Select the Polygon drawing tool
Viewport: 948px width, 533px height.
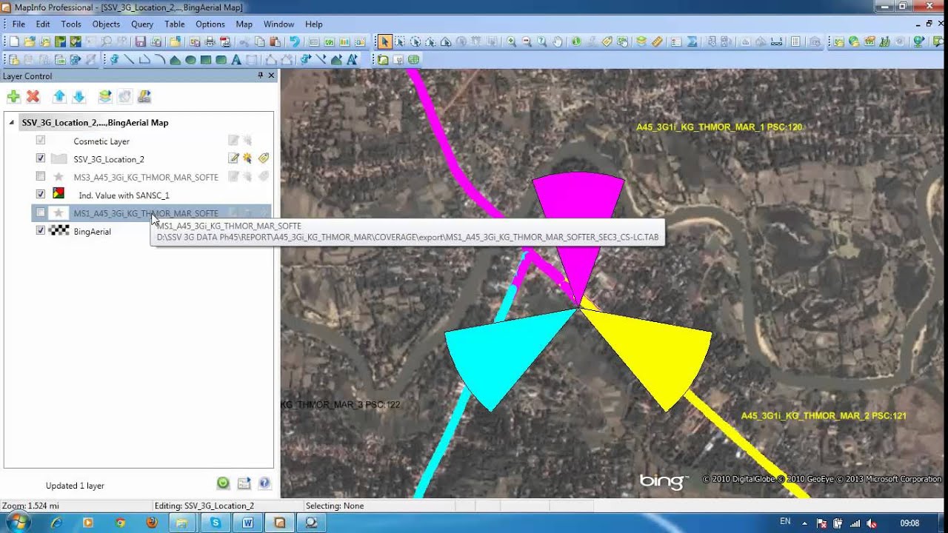click(x=175, y=60)
